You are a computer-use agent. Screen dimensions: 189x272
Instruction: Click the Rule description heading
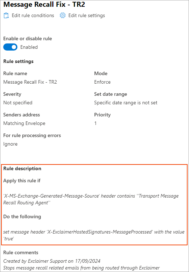[x=22, y=169]
